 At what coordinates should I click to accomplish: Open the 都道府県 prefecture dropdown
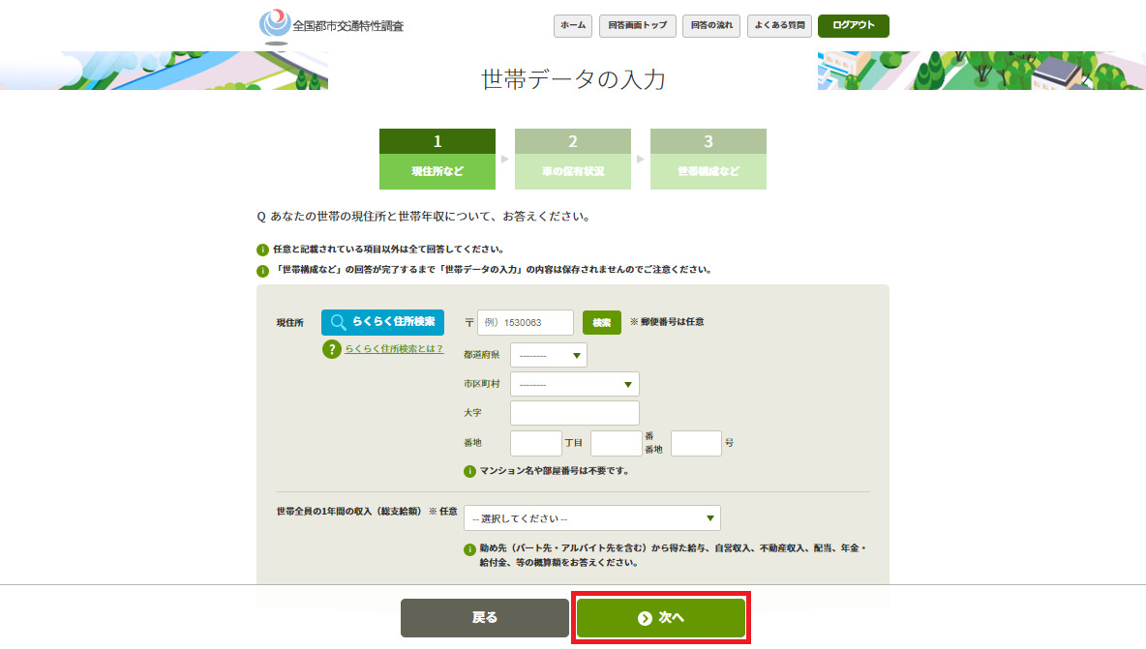[x=548, y=356]
